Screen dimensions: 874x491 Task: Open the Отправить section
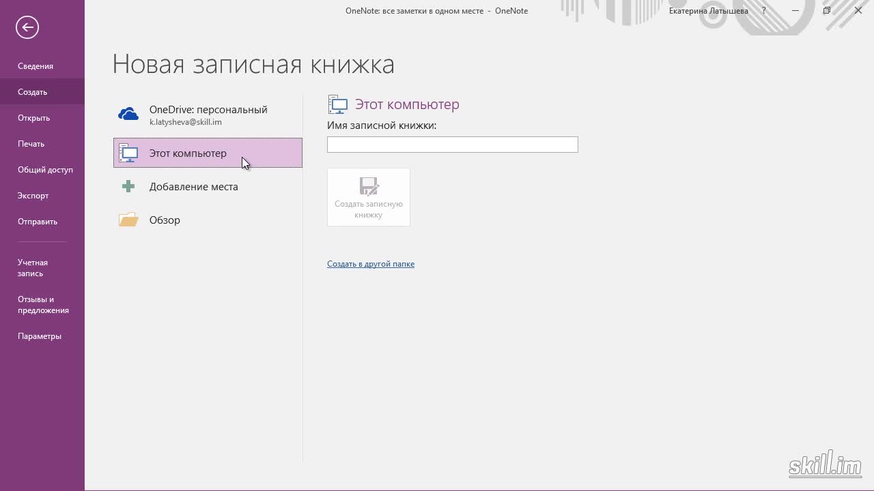point(42,222)
